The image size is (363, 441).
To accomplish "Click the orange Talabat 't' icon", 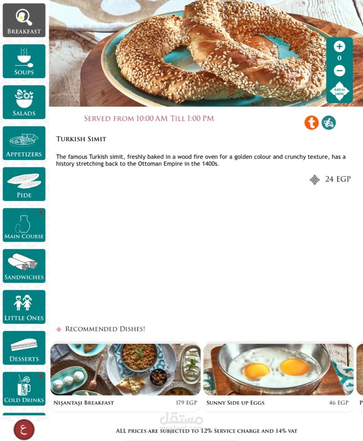I will pyautogui.click(x=311, y=123).
